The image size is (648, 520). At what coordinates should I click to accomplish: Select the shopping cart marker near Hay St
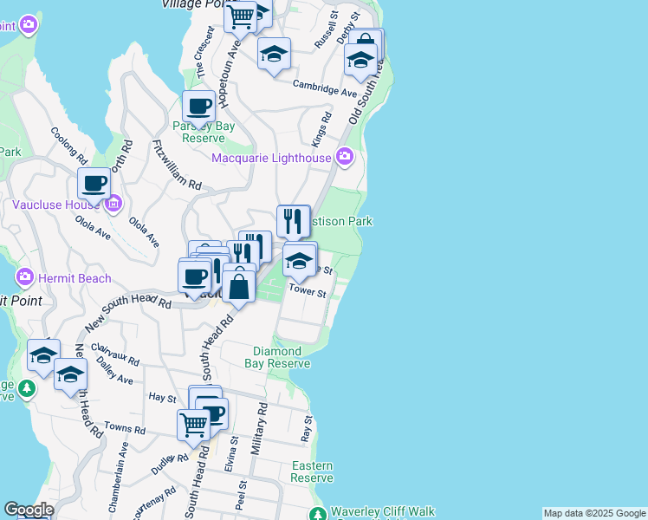pyautogui.click(x=193, y=426)
